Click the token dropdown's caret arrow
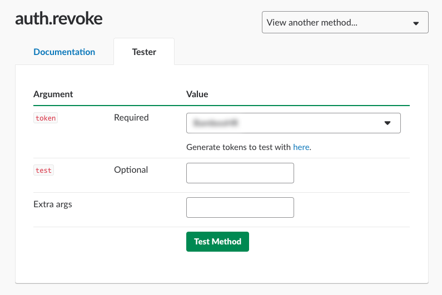The image size is (442, 295). click(x=388, y=123)
